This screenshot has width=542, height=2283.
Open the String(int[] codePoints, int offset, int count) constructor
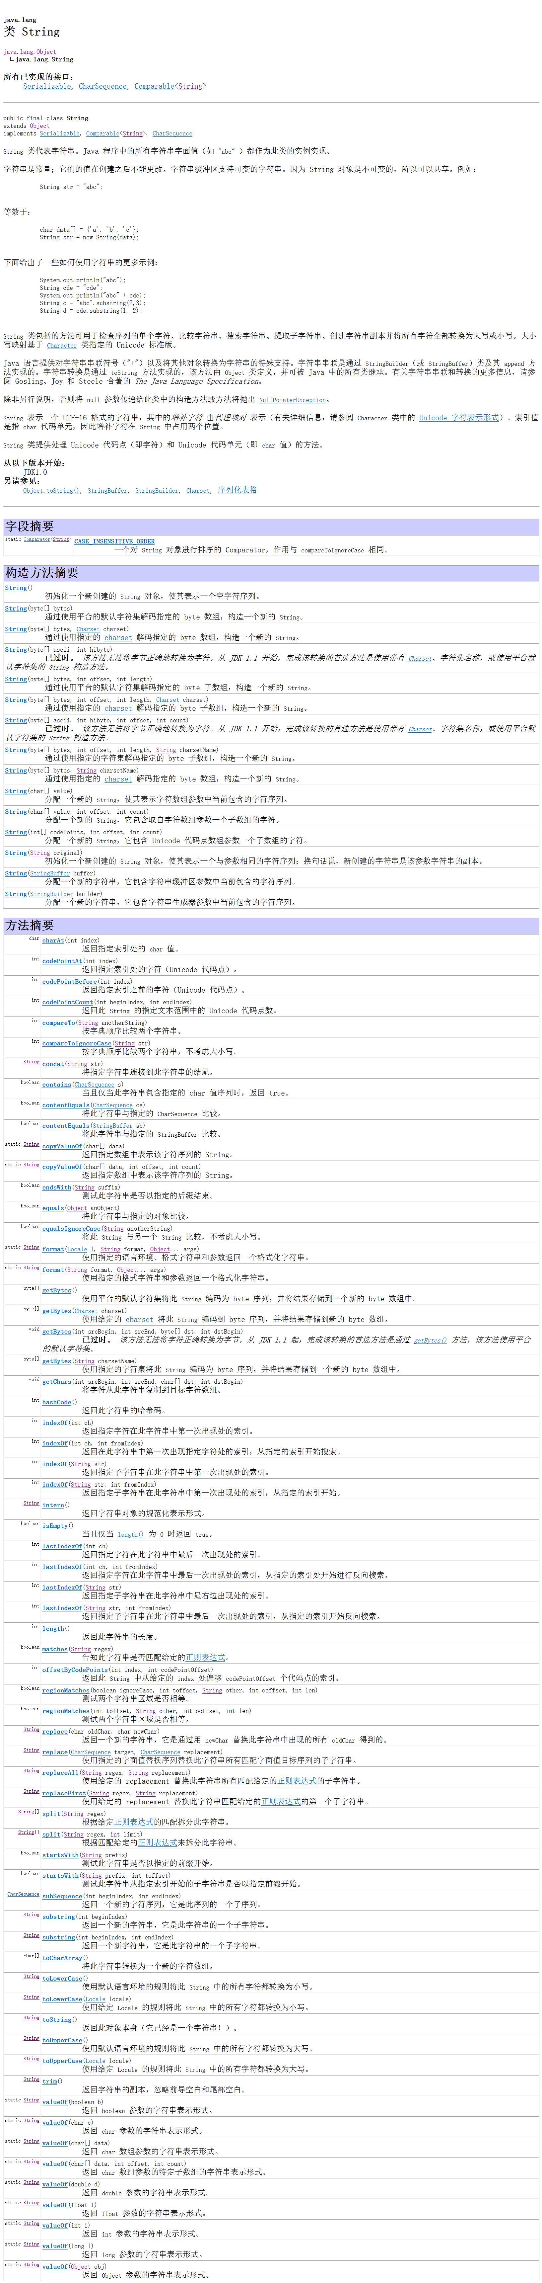click(x=16, y=832)
